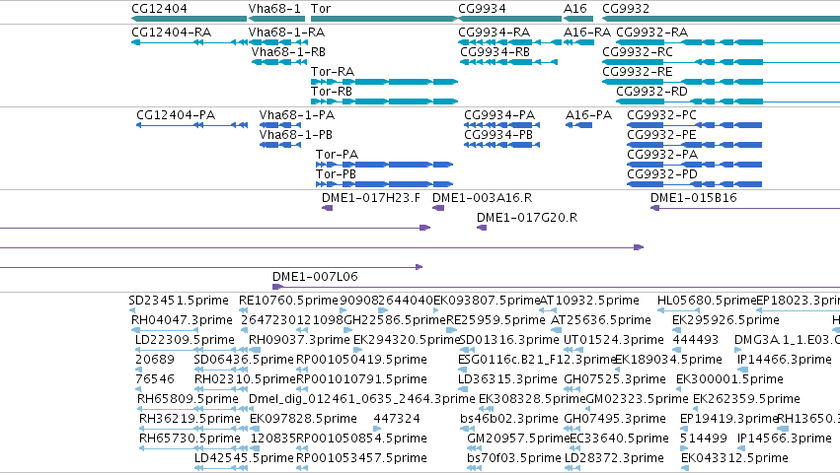Open CDS CG9934-PB label
Screen dimensions: 840x473
(498, 135)
